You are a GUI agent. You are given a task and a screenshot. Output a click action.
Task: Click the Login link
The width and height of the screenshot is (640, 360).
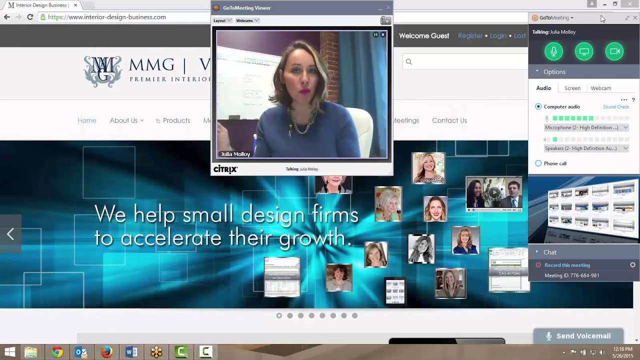pyautogui.click(x=498, y=36)
